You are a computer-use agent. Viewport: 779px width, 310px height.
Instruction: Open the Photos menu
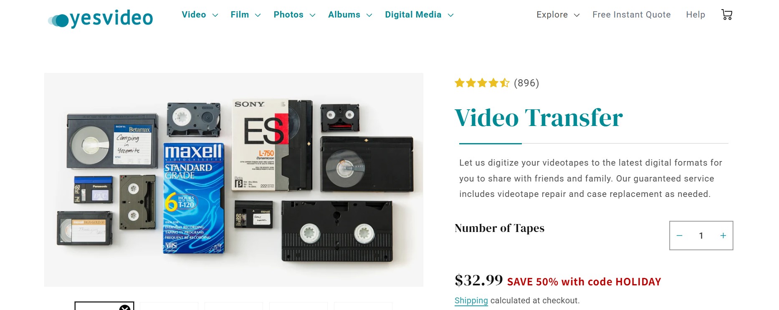pos(288,15)
